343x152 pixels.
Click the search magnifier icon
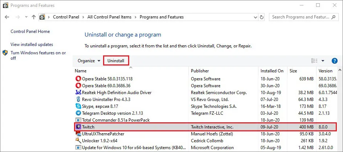tap(334, 17)
